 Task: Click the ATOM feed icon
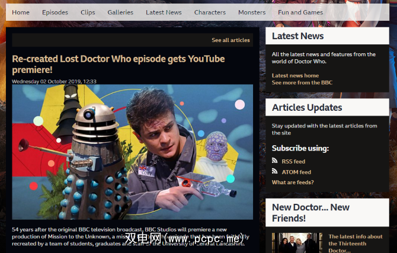[275, 171]
